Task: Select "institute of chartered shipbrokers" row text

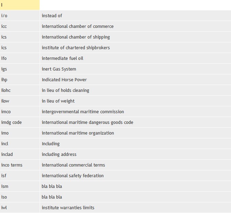Action: [x=76, y=47]
